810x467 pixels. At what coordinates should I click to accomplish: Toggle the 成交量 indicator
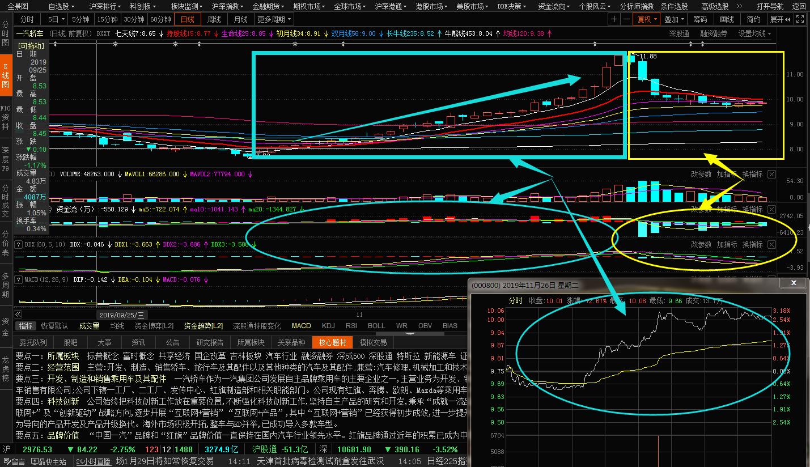point(89,326)
